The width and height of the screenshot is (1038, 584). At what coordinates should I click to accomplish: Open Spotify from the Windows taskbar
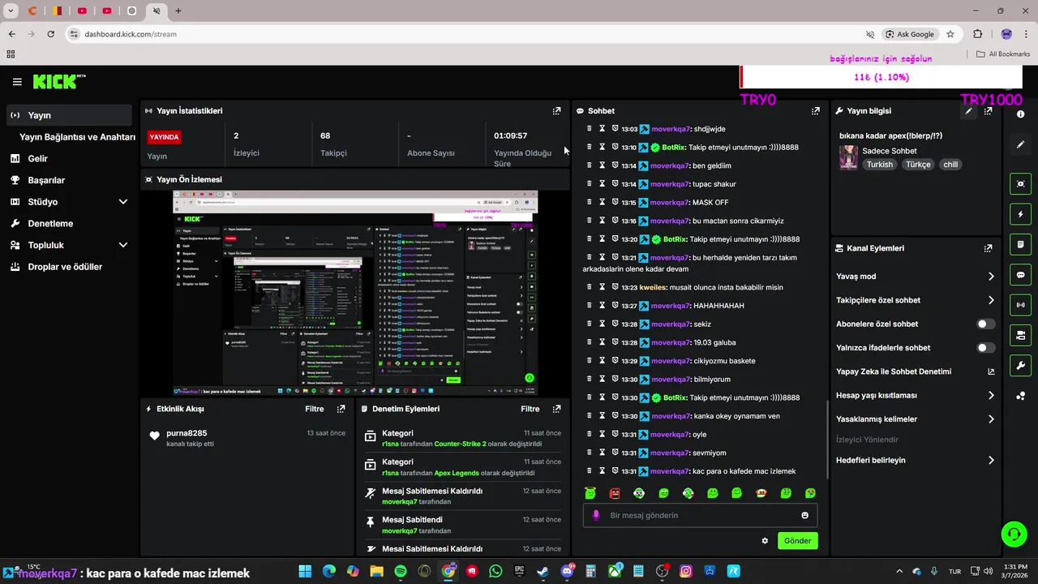(x=401, y=572)
